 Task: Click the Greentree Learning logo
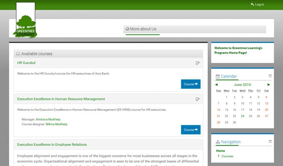click(x=25, y=21)
